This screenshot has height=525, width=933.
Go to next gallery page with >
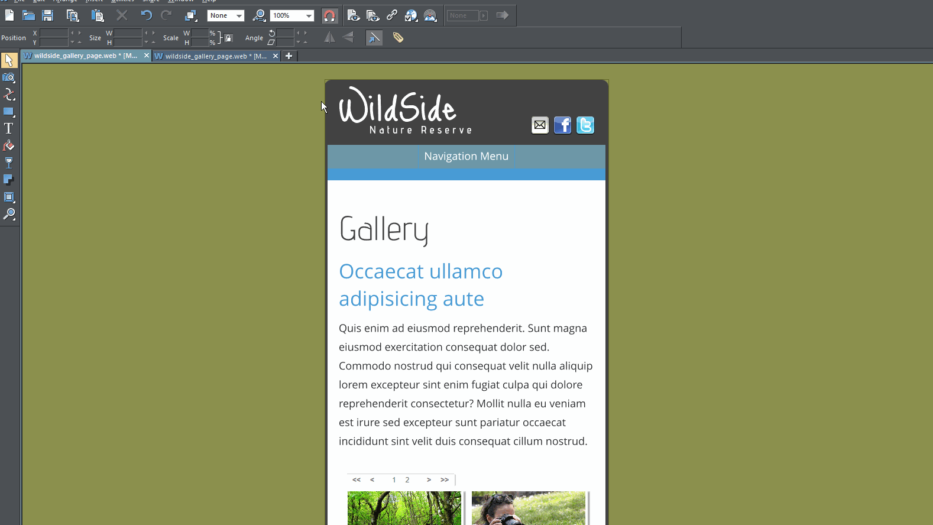[429, 480]
